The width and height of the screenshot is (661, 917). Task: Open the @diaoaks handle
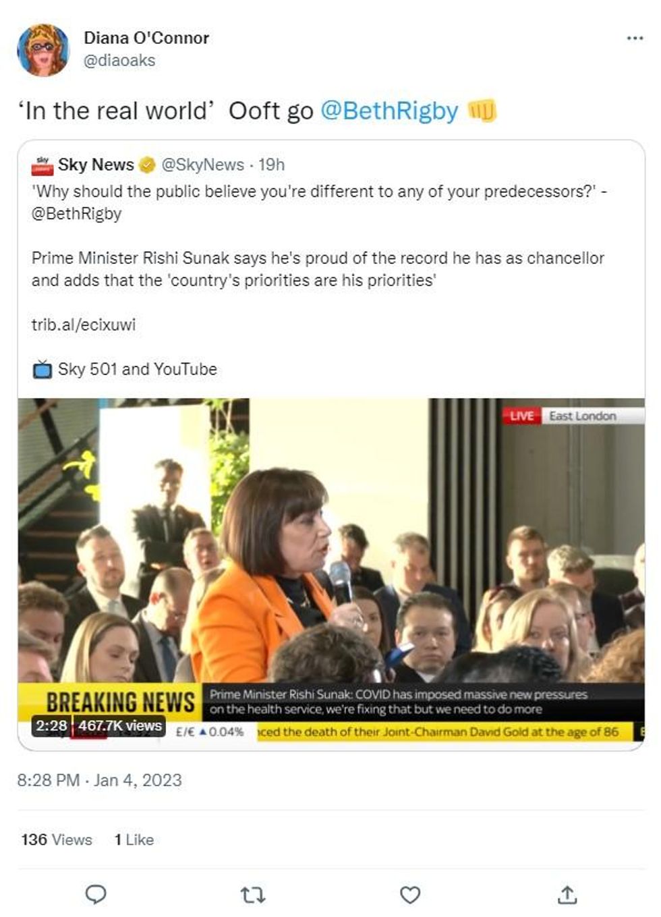tap(119, 61)
